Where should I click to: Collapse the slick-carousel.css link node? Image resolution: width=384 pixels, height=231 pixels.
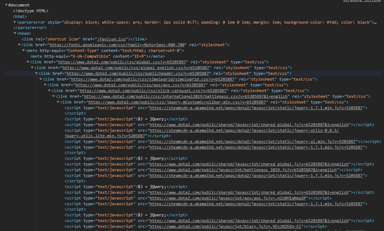tap(49, 91)
